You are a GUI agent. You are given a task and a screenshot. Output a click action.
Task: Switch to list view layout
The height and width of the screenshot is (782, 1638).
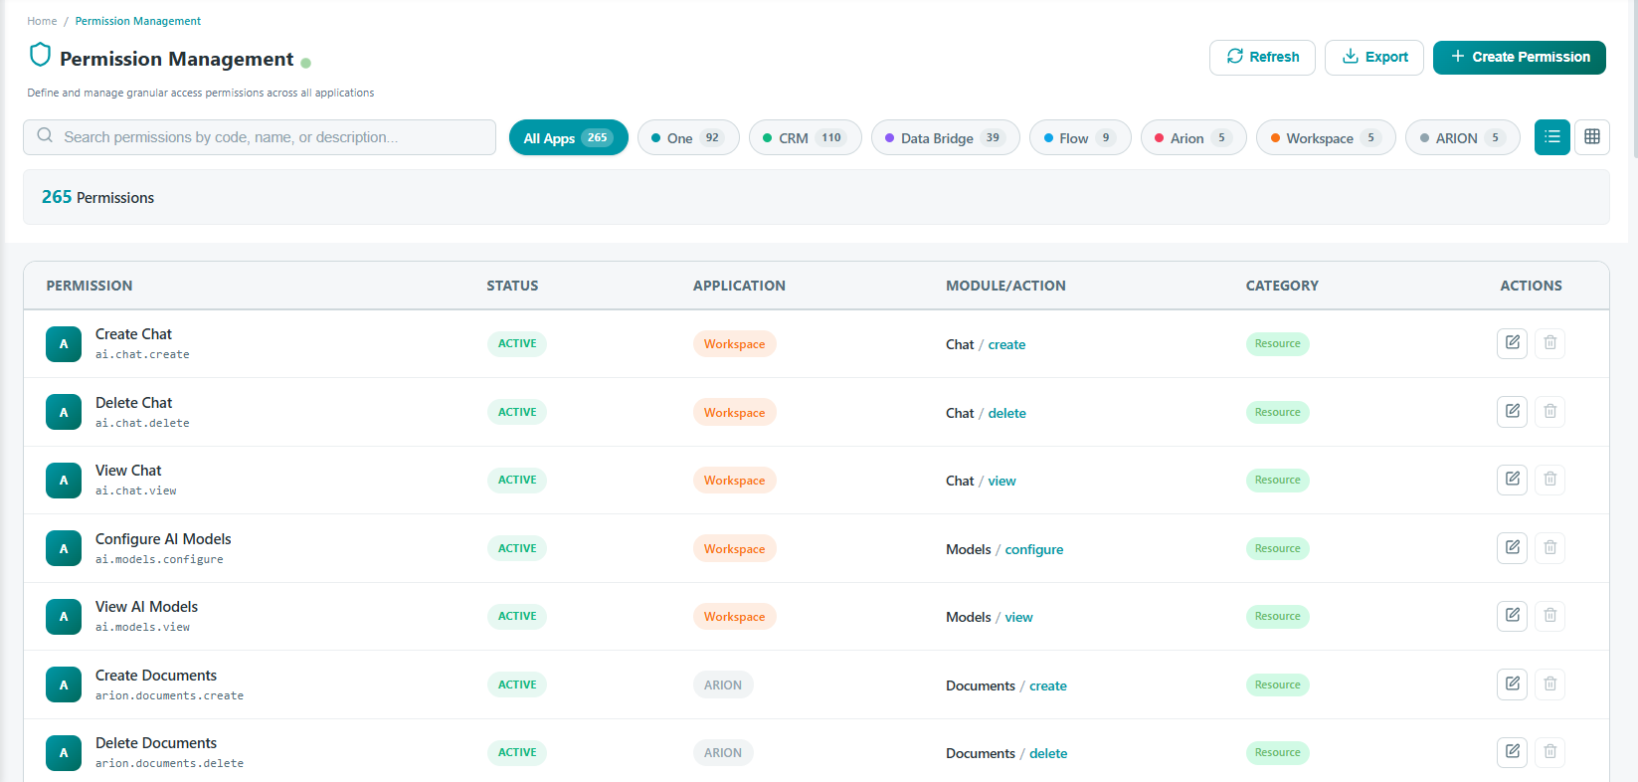point(1551,137)
